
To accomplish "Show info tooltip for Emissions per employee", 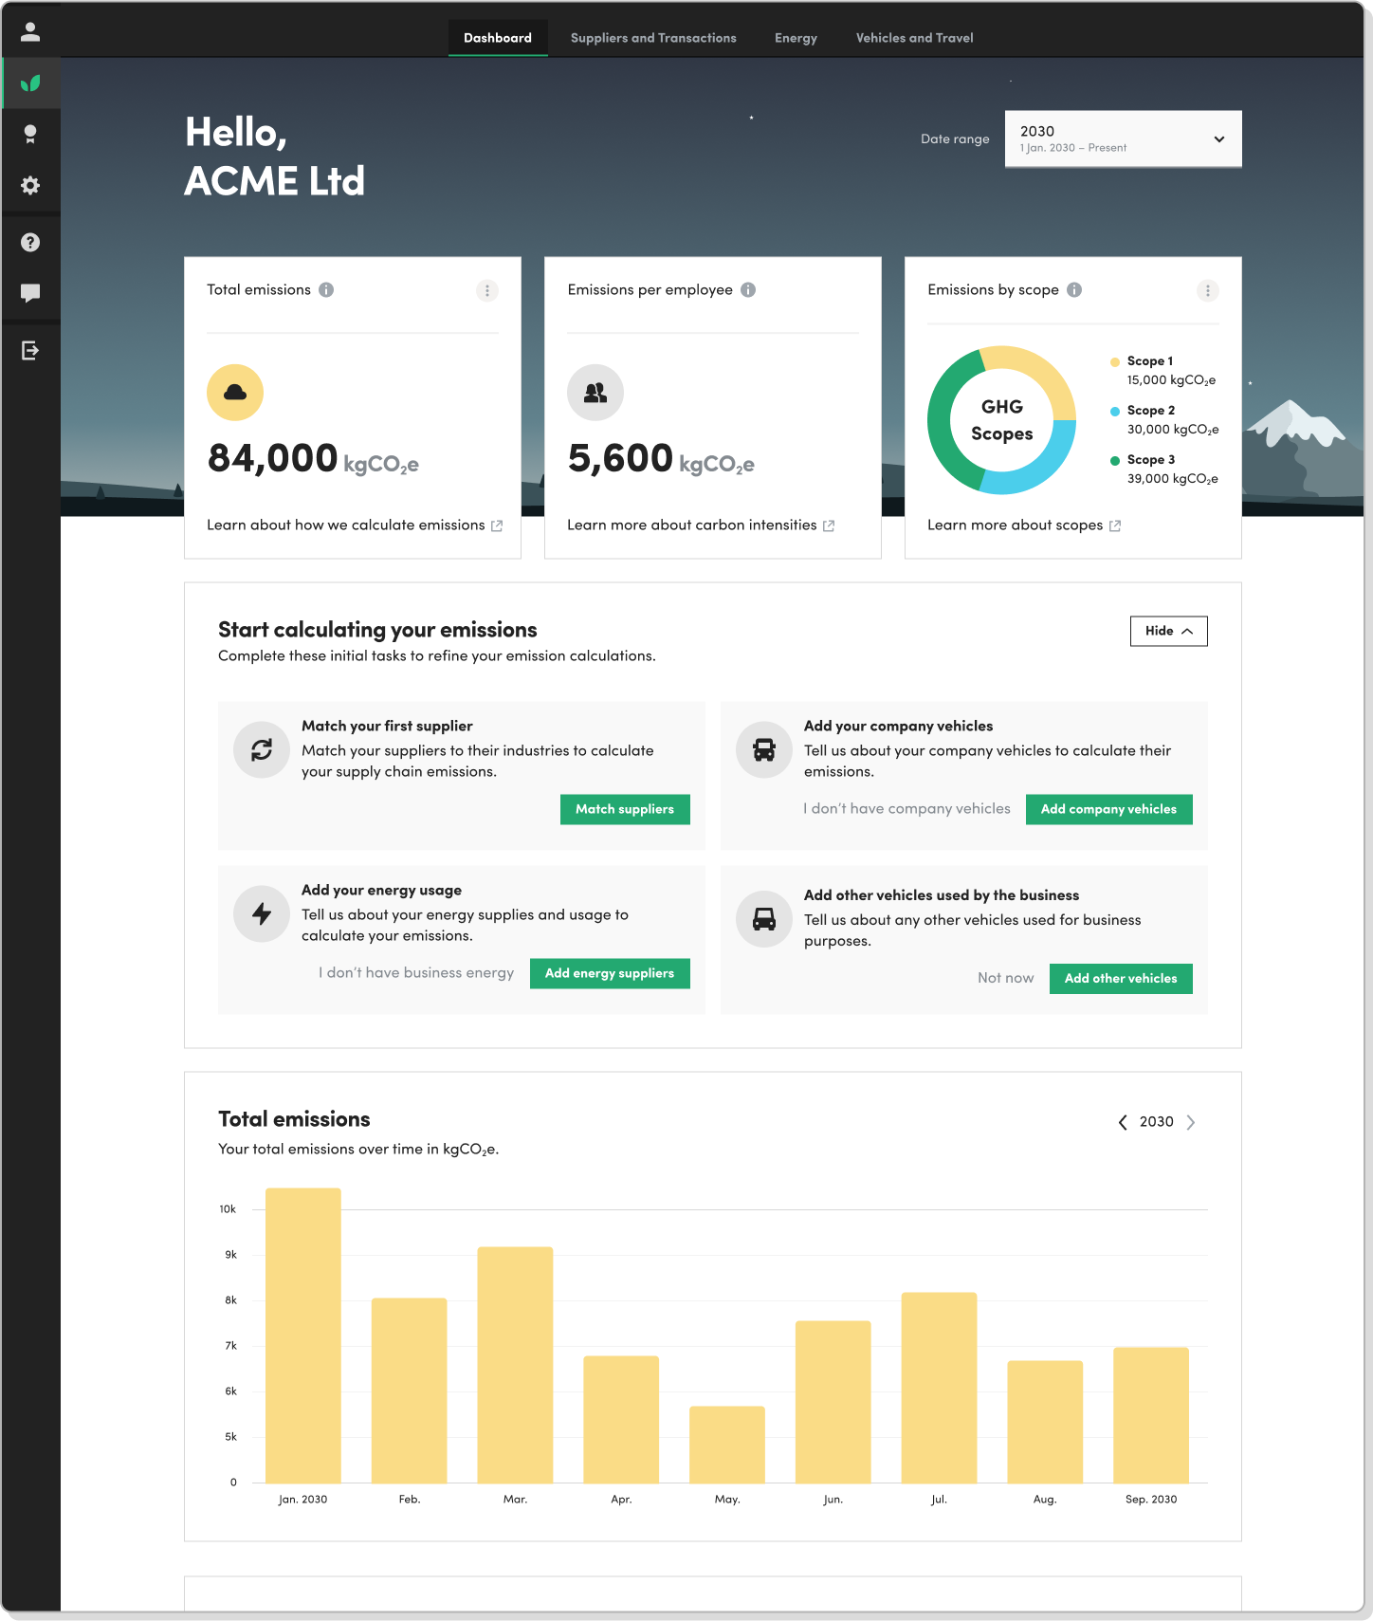I will [x=748, y=290].
